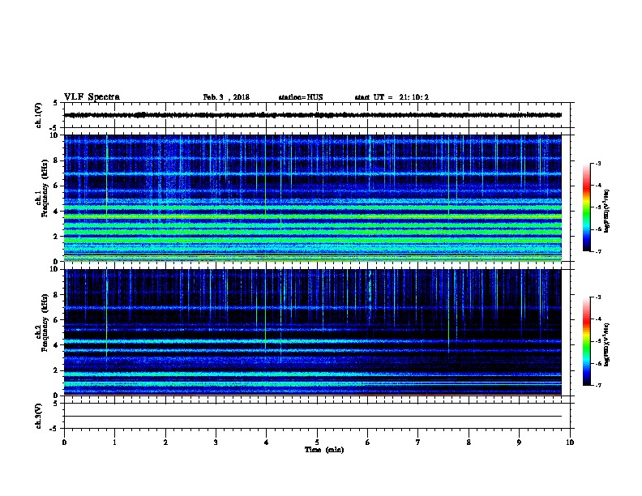The width and height of the screenshot is (642, 496).
Task: Click the "-7" tick on ch.2 color bar
Action: click(598, 385)
